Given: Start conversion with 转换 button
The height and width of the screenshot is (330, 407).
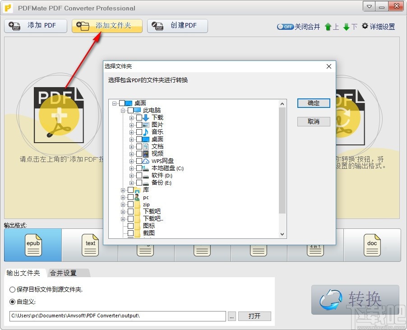Looking at the screenshot, I should [355, 300].
